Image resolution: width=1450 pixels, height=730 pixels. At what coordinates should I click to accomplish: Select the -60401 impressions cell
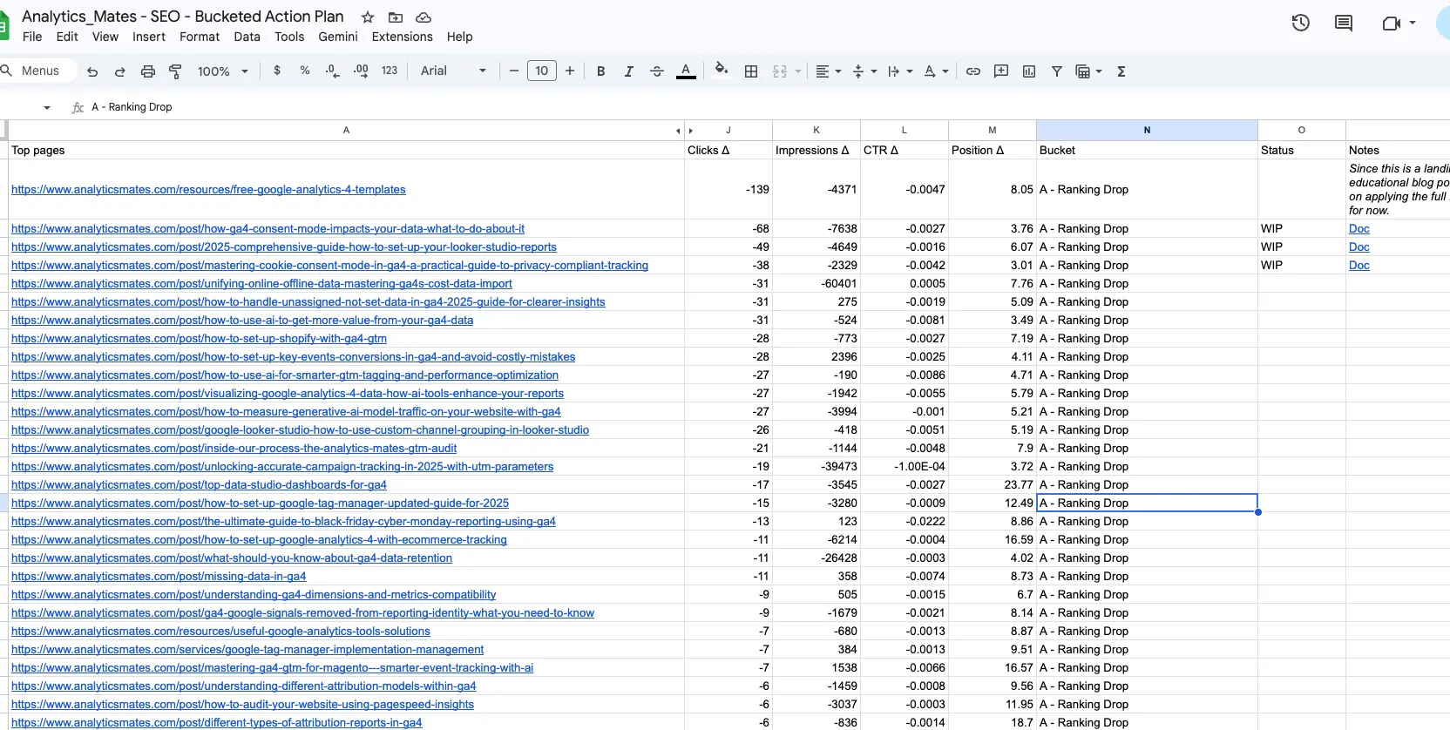816,283
